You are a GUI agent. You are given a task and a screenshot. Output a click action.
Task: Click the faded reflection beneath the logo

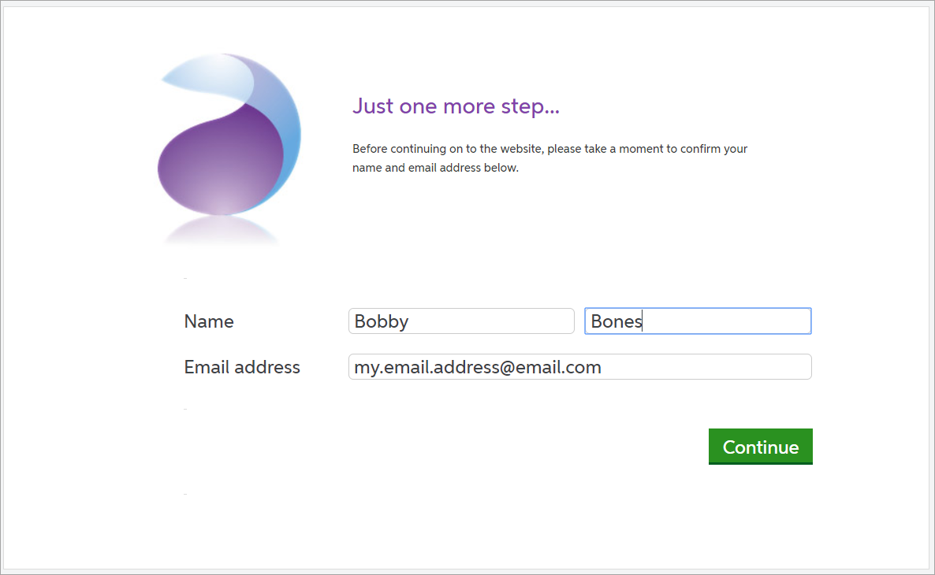pyautogui.click(x=224, y=231)
